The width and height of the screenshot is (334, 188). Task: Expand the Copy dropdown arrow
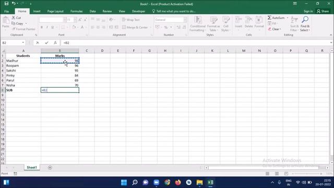(x=26, y=23)
